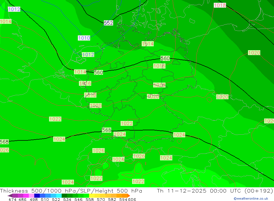
Task: Click the 560 label beside red 1014
Action: click(98, 72)
